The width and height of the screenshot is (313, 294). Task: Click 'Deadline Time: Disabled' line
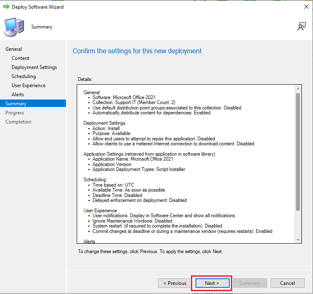click(117, 195)
